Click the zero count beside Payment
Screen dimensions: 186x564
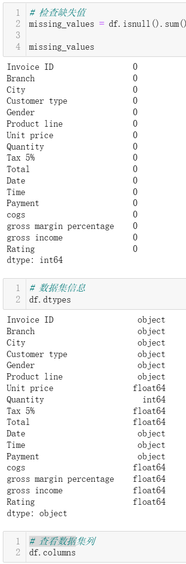point(135,203)
